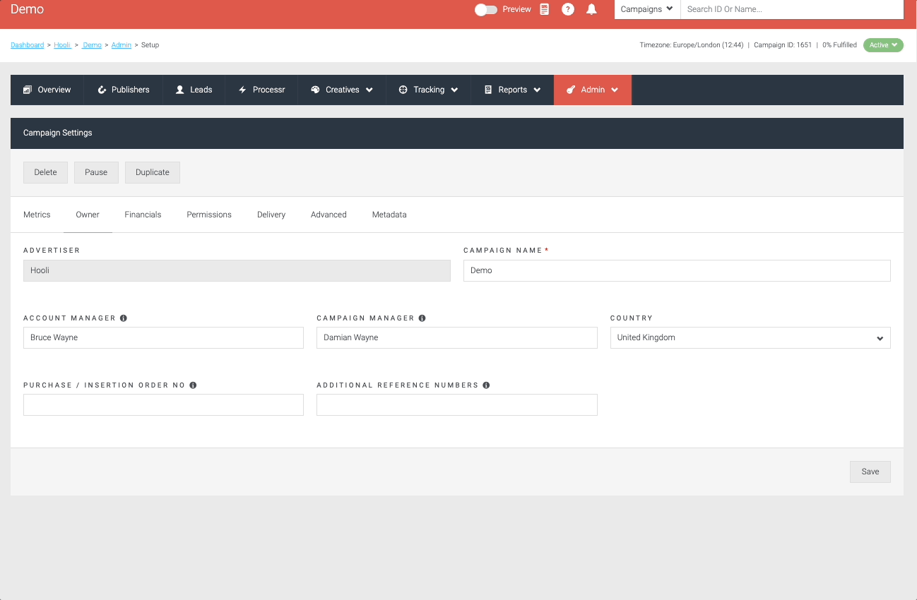Click the 0% Fulfilled text
917x600 pixels.
pyautogui.click(x=839, y=45)
